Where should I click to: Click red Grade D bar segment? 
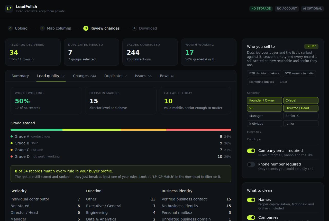point(199,130)
